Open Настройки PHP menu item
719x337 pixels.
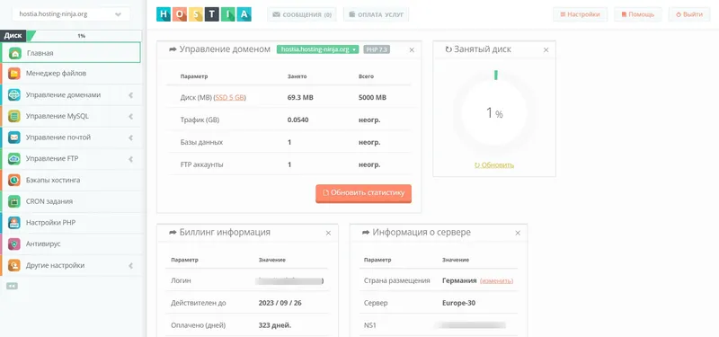pyautogui.click(x=71, y=223)
